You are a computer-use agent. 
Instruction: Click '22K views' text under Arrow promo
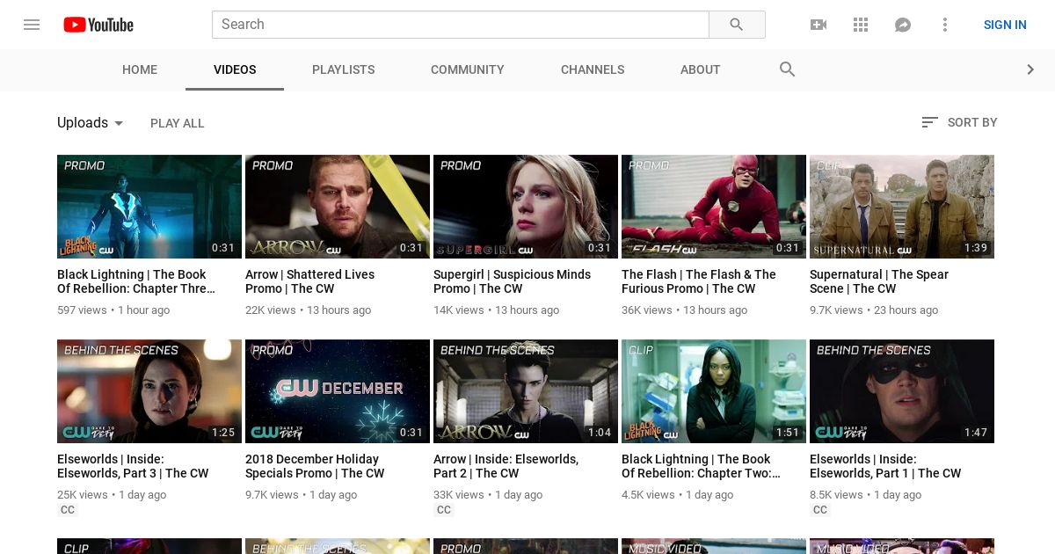[x=271, y=310]
